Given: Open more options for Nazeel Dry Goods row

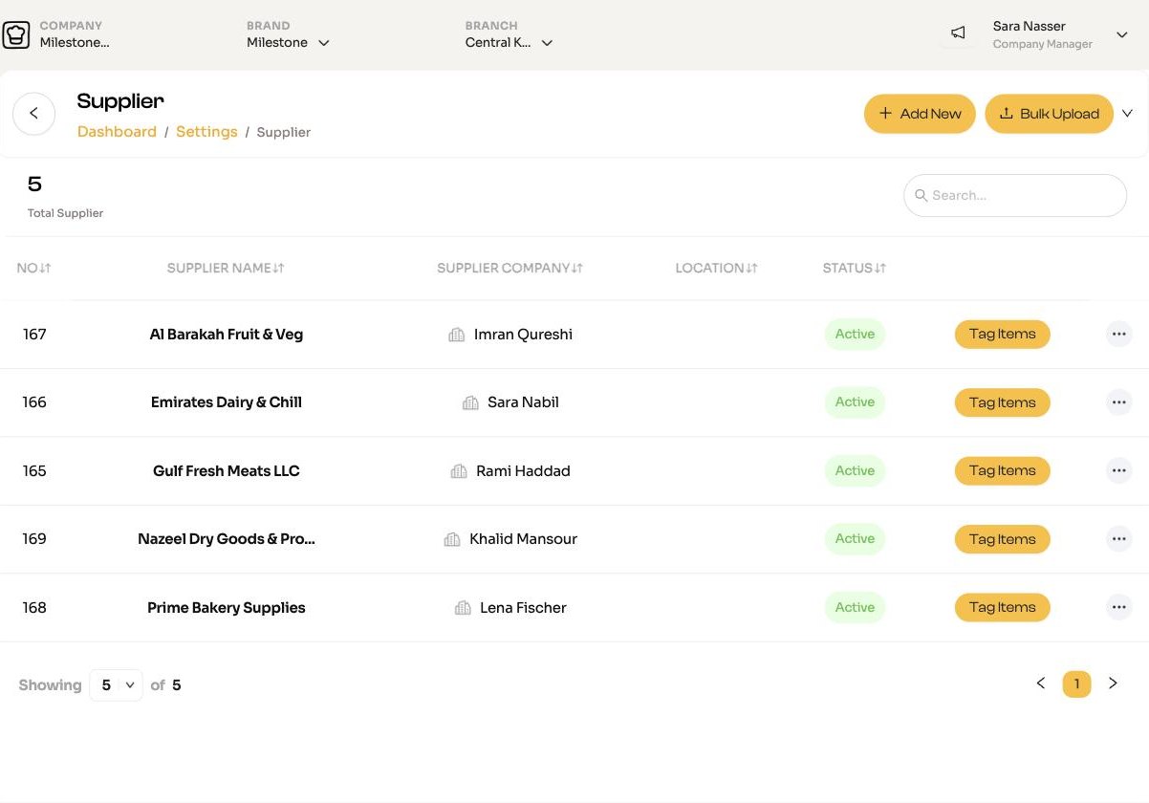Looking at the screenshot, I should [1118, 539].
